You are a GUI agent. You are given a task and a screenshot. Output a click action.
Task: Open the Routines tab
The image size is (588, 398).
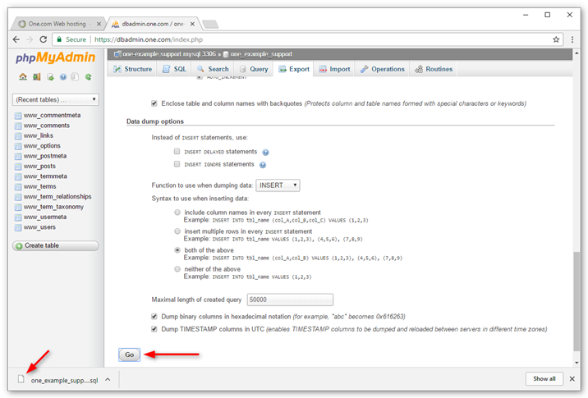coord(434,69)
